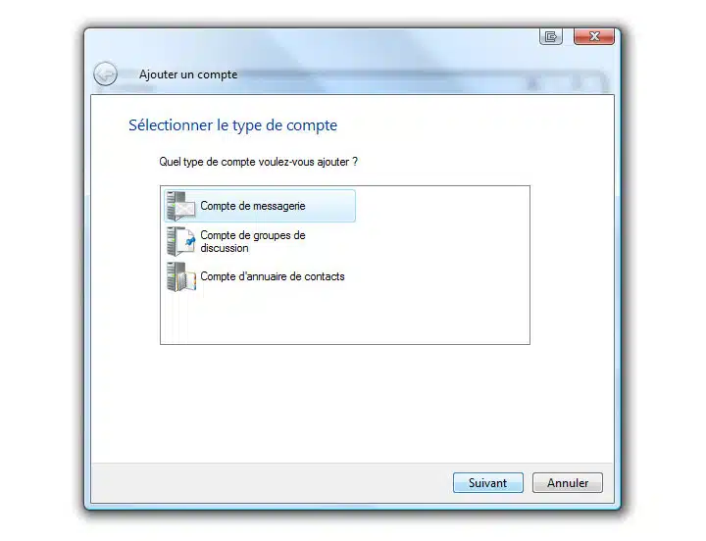Click the word discussion in the newsgroup entry
706x541 pixels.
tap(225, 248)
